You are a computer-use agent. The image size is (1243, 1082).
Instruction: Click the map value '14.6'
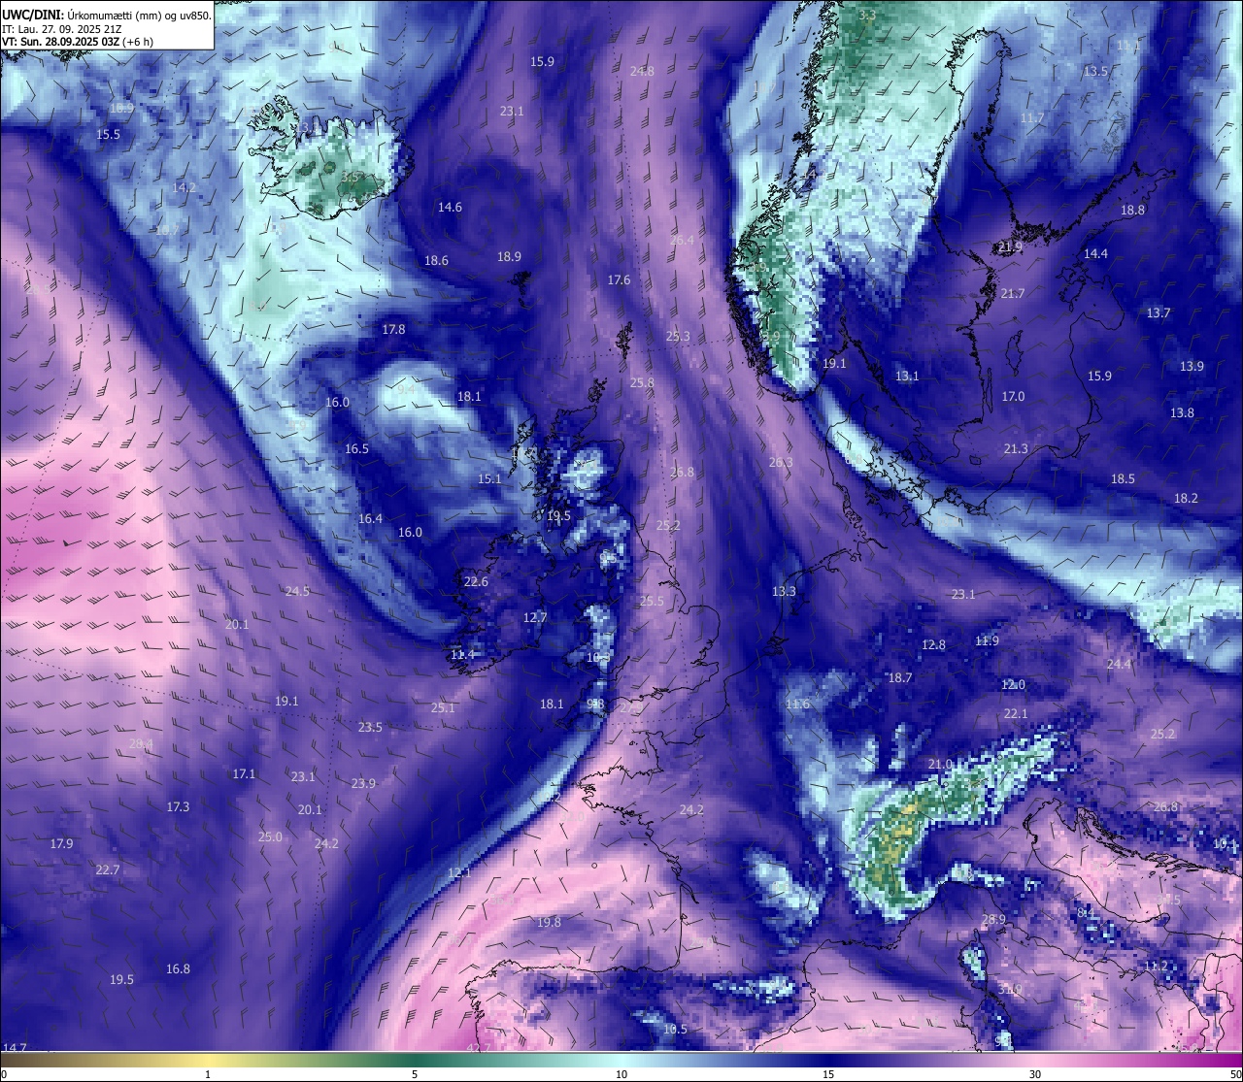coord(450,208)
